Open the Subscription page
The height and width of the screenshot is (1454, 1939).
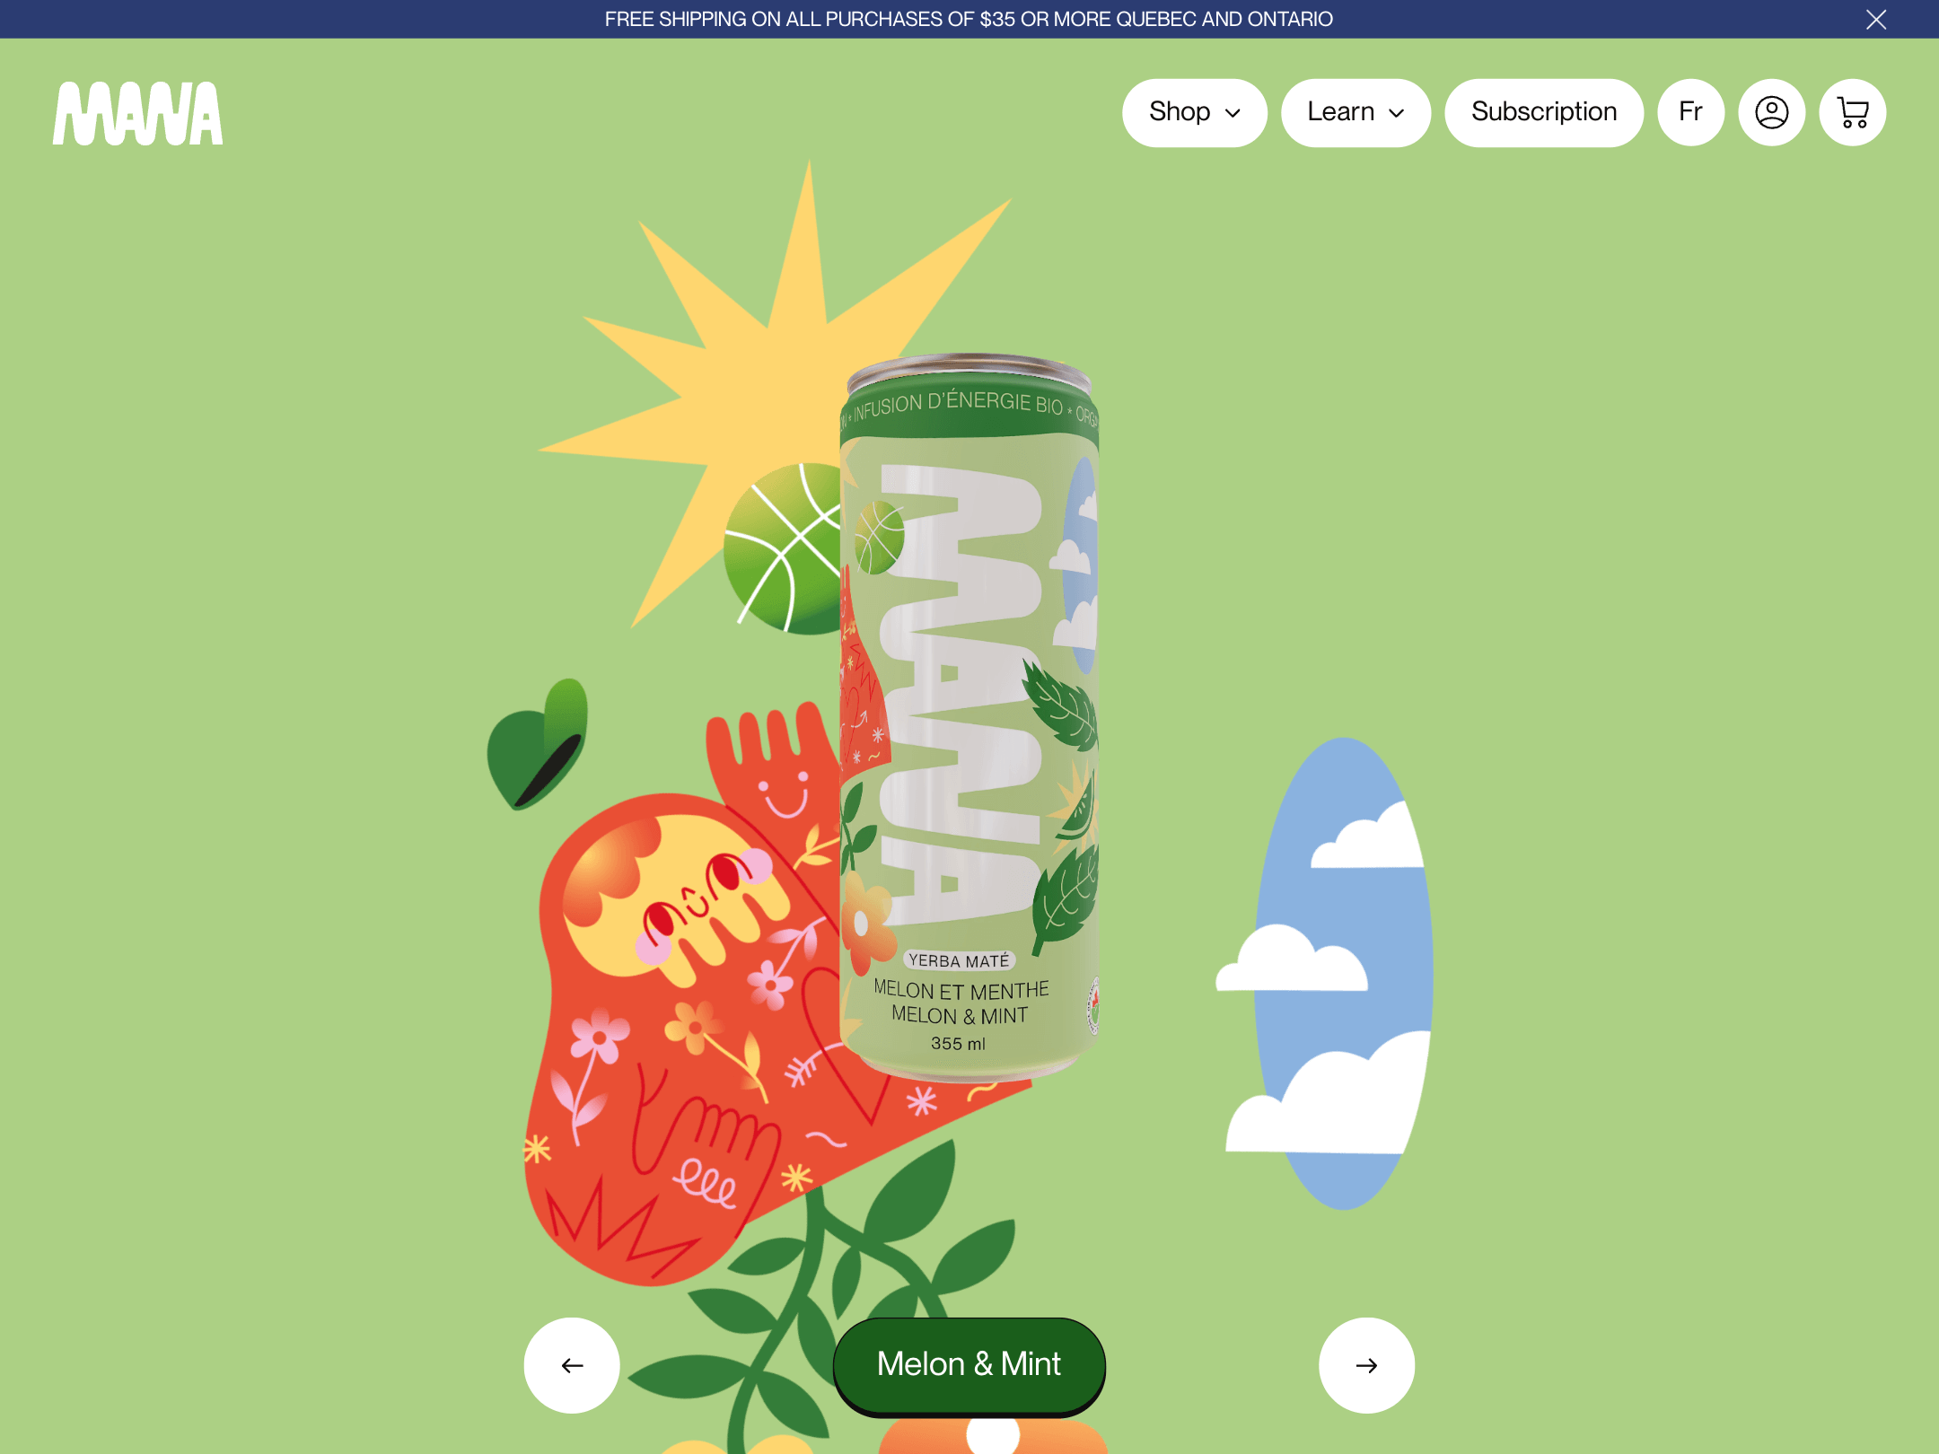[x=1544, y=112]
